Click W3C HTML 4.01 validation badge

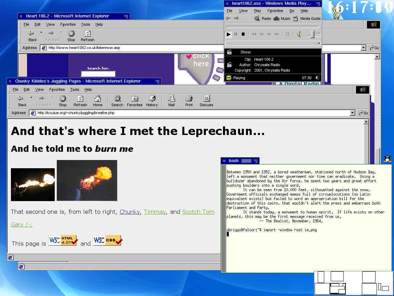point(63,241)
